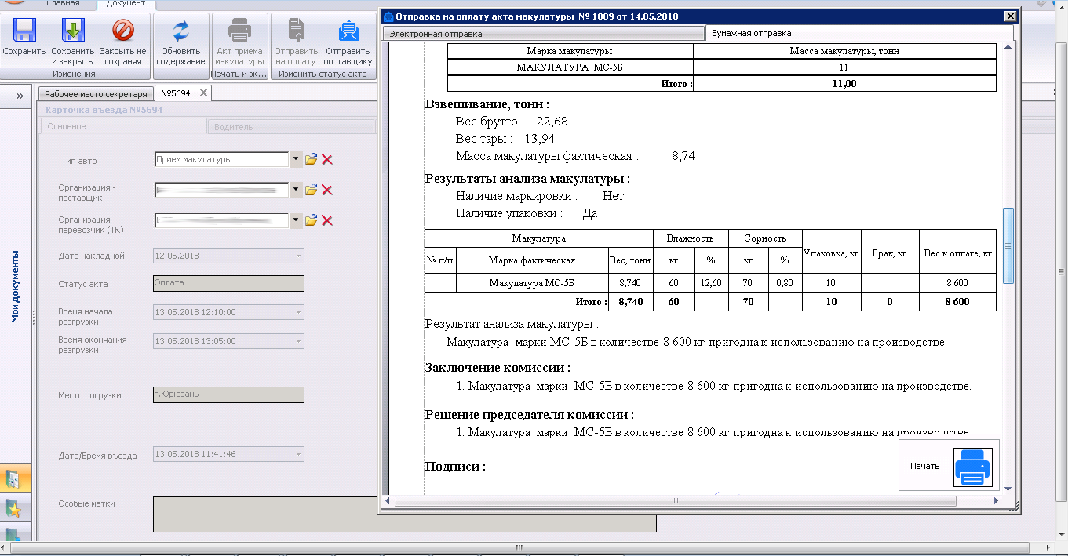This screenshot has width=1068, height=556.
Task: Switch to Документ ribbon tab
Action: click(x=125, y=4)
